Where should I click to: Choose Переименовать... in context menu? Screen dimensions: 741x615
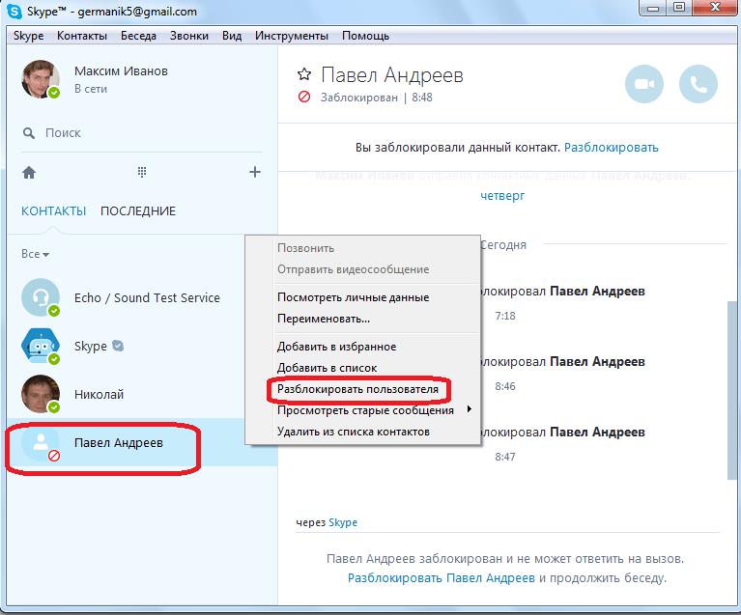[x=324, y=319]
